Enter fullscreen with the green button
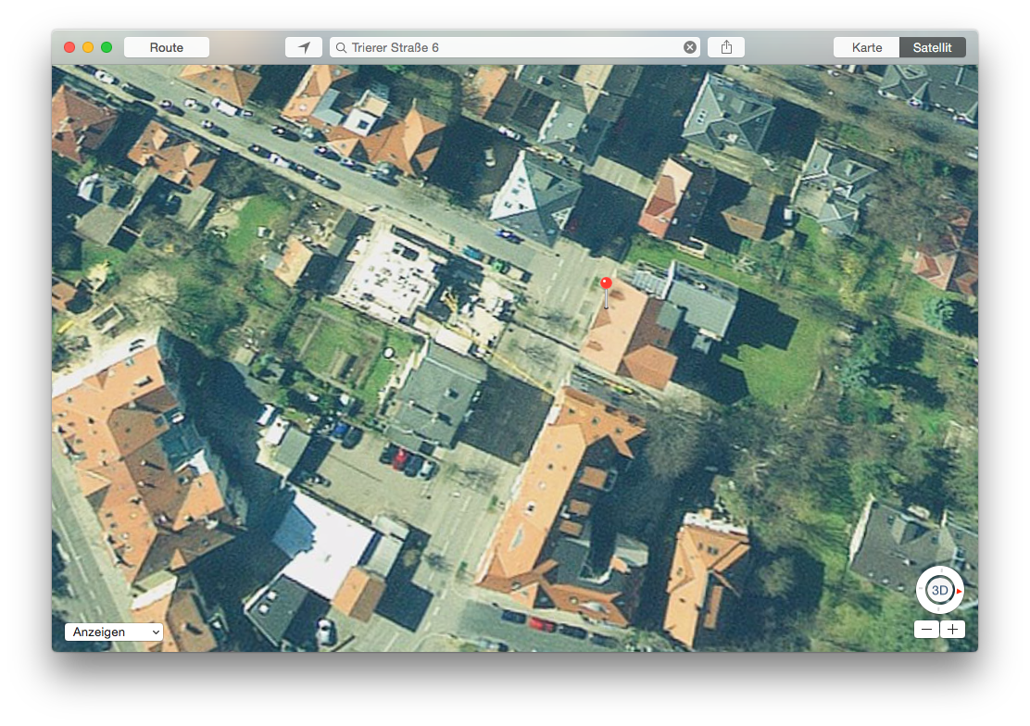The image size is (1030, 726). click(107, 47)
